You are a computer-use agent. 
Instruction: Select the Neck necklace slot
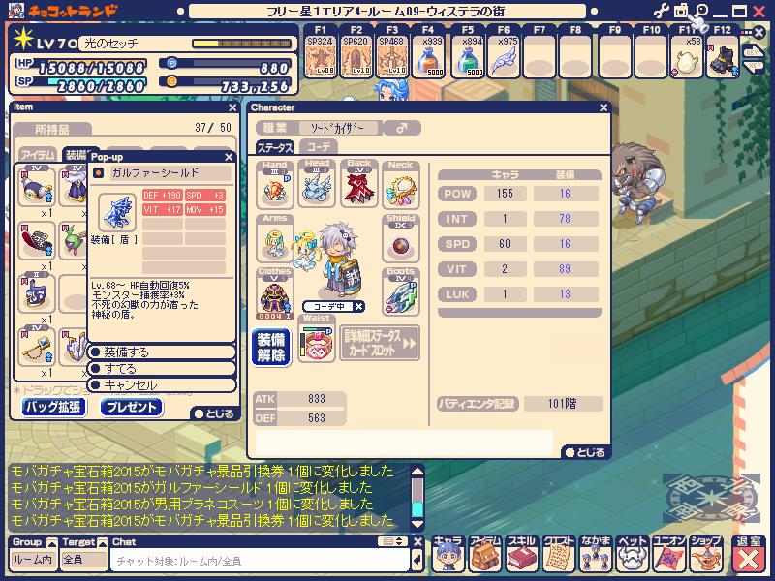pyautogui.click(x=400, y=185)
